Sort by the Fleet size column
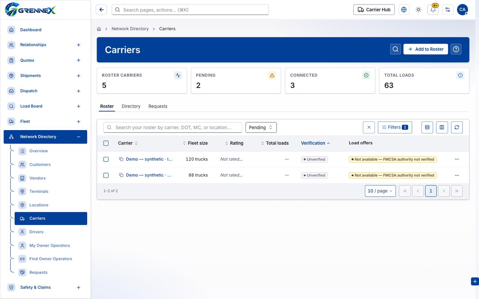The width and height of the screenshot is (479, 299). pos(195,143)
